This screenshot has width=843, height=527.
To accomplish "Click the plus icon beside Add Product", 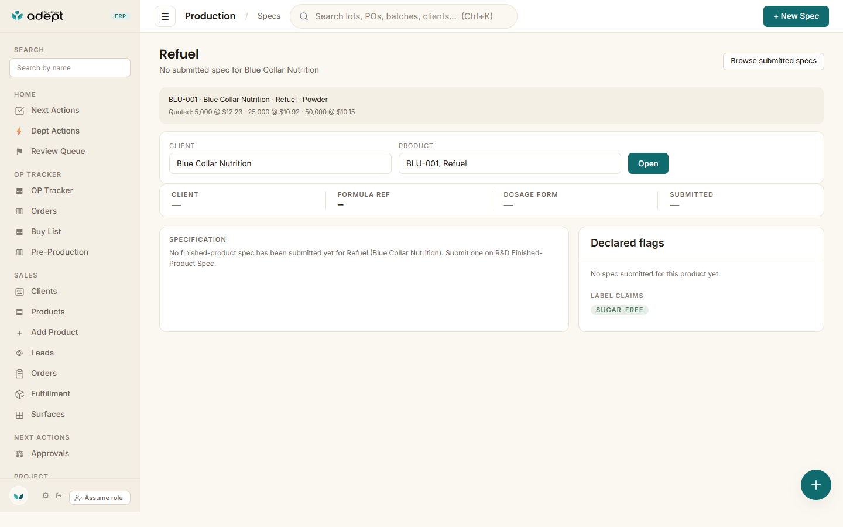I will [x=19, y=333].
